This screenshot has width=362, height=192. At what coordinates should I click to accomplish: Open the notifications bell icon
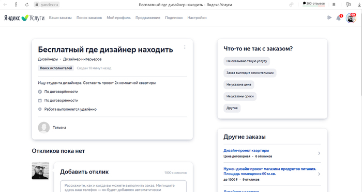pyautogui.click(x=338, y=18)
